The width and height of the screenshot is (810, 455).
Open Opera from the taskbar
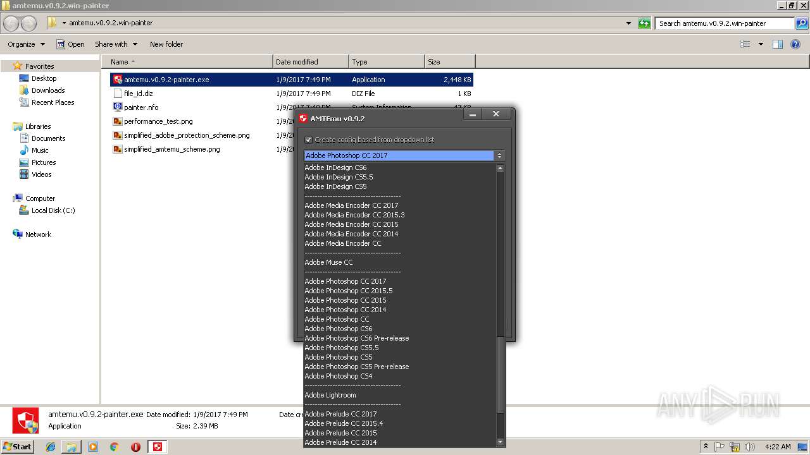click(135, 447)
